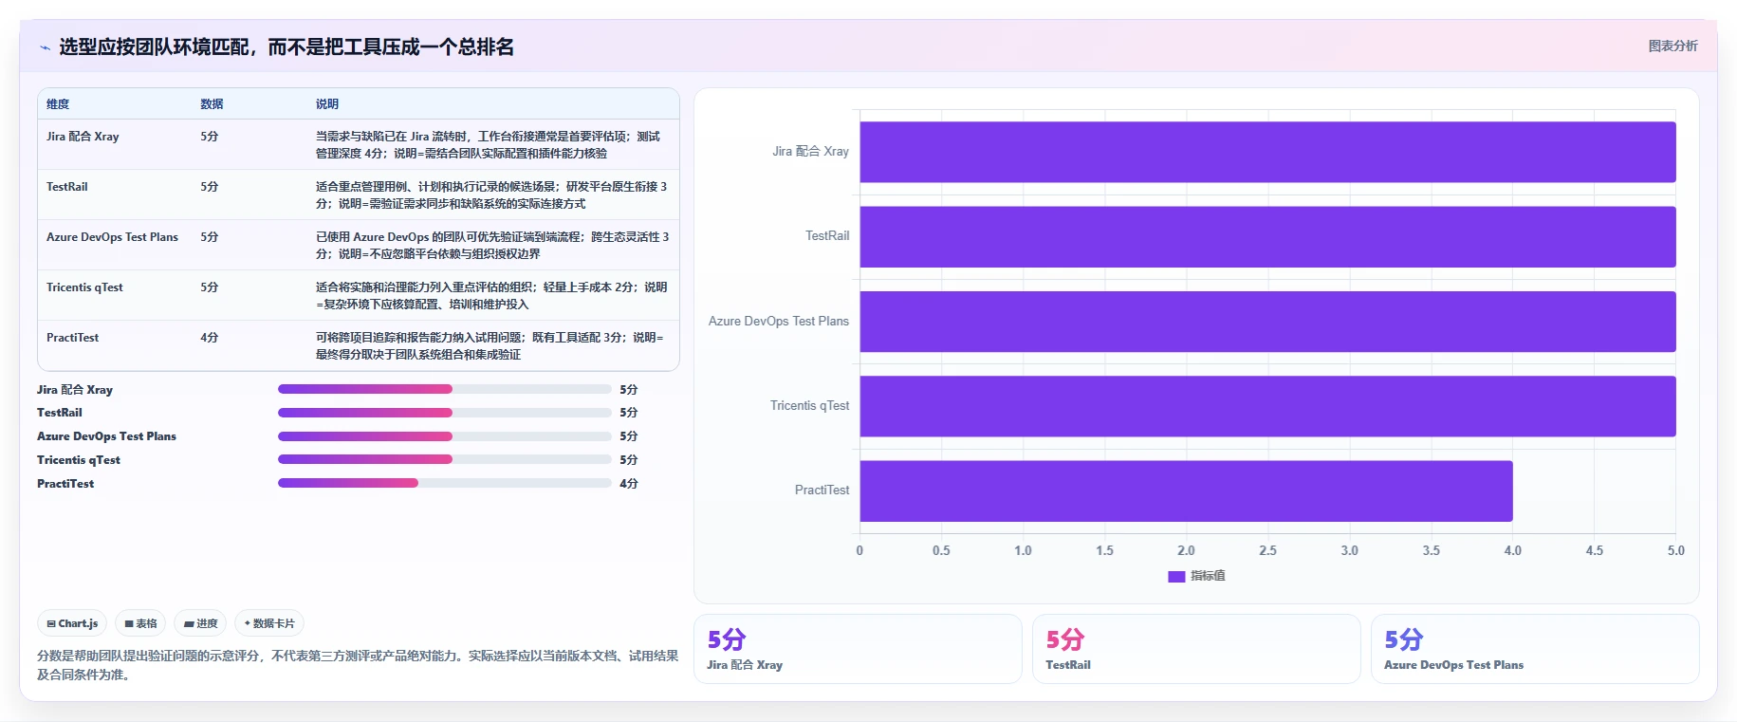Viewport: 1737px width, 722px height.
Task: Click the PractiTest chart bar
Action: pyautogui.click(x=1186, y=491)
